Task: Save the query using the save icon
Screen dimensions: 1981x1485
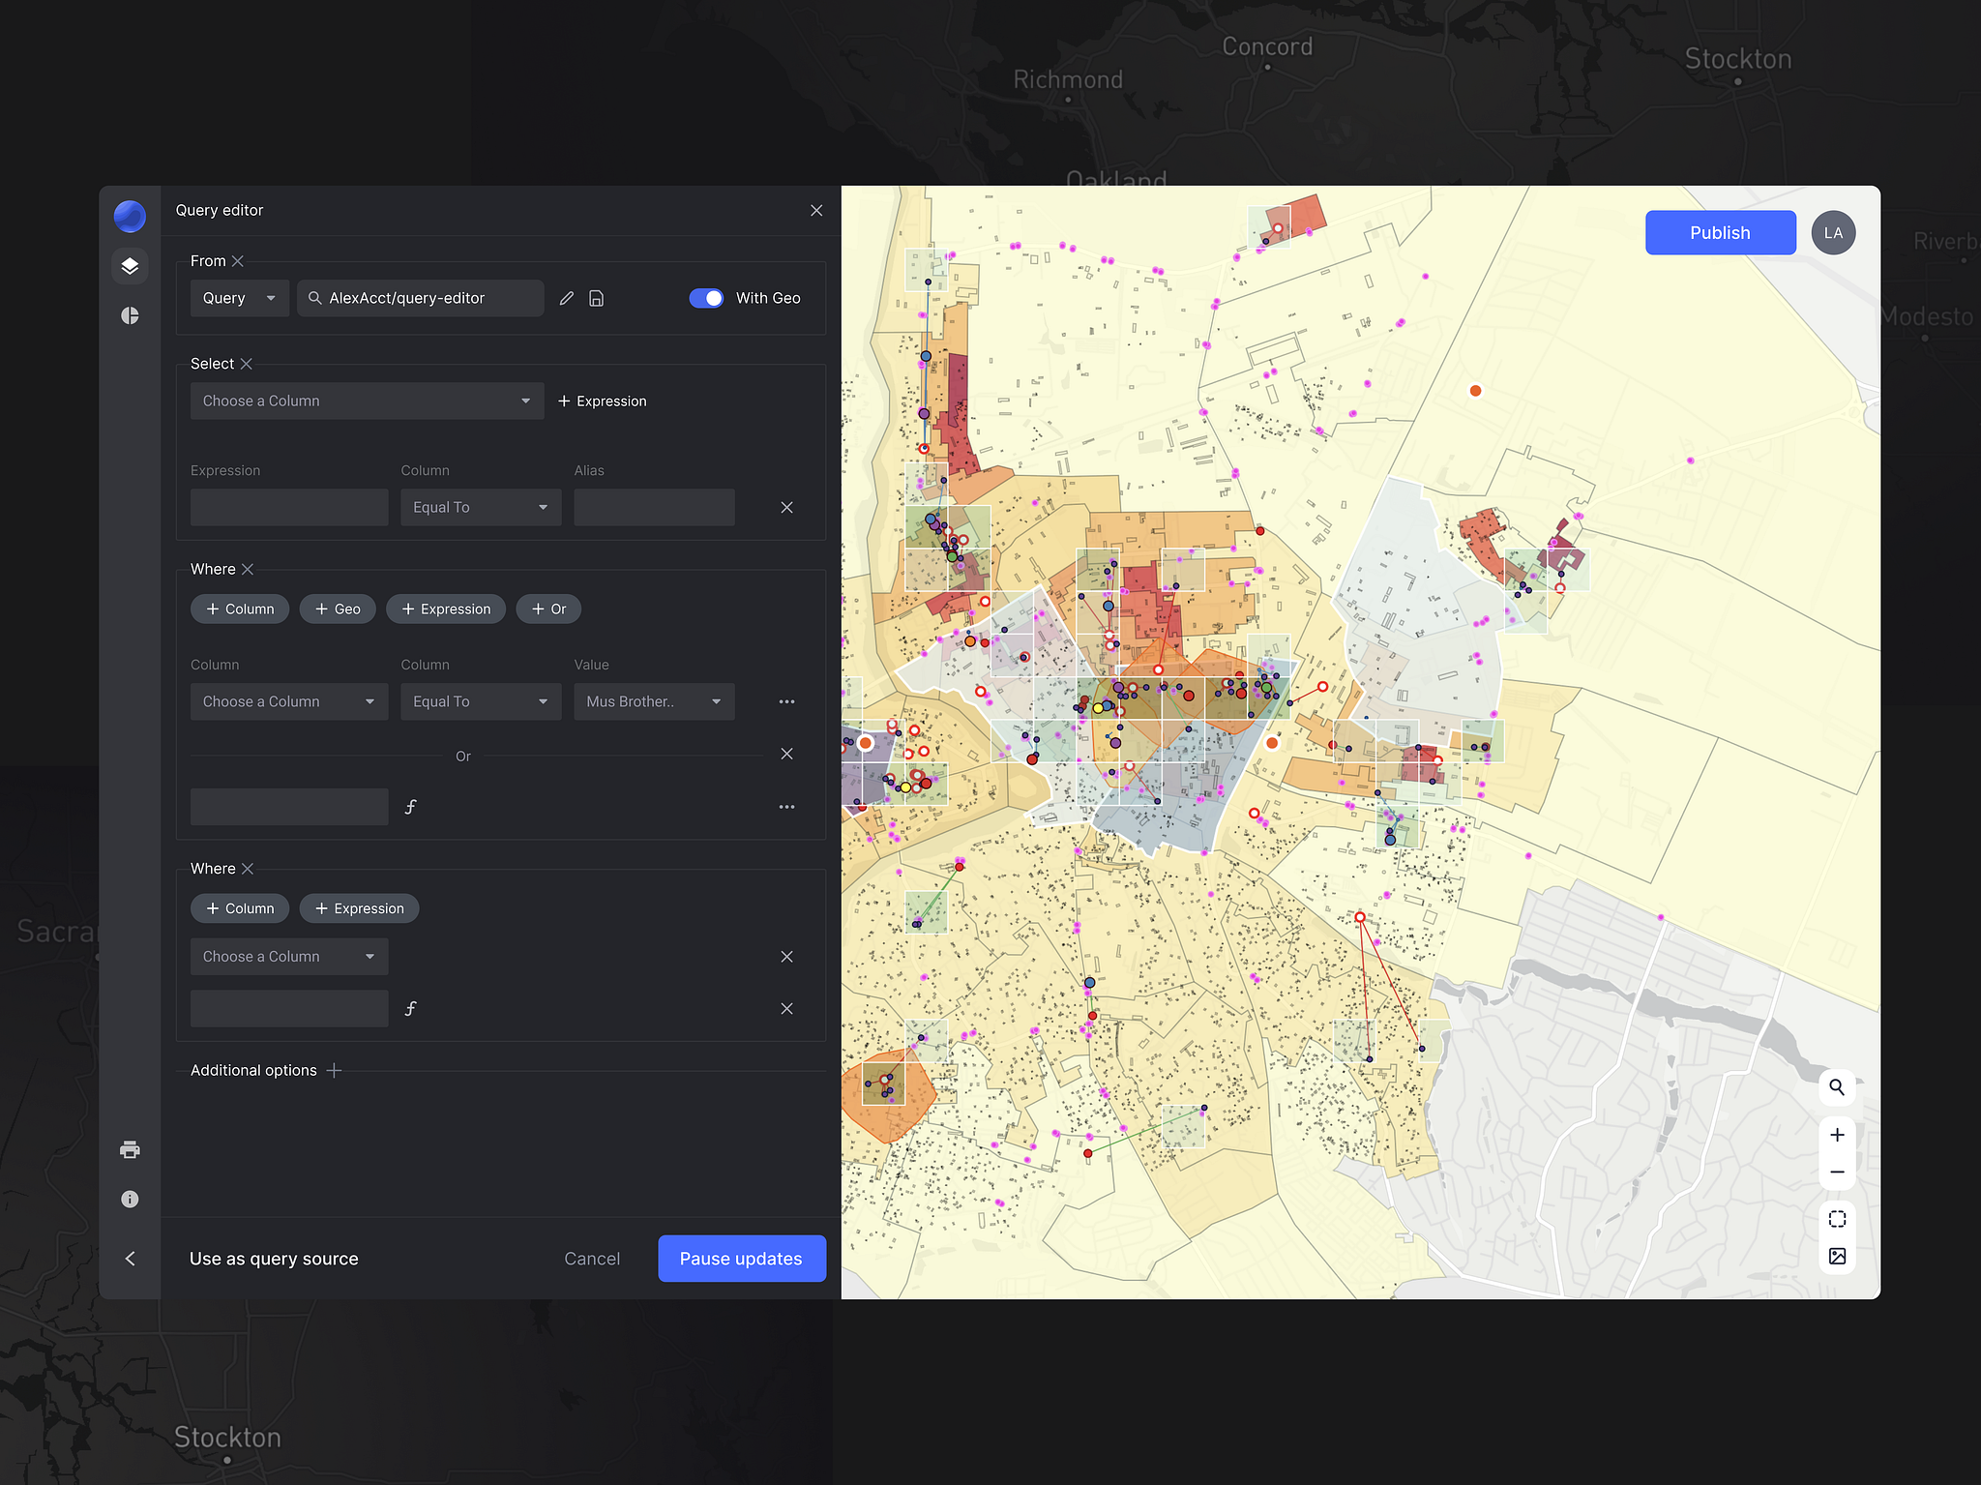Action: 596,298
